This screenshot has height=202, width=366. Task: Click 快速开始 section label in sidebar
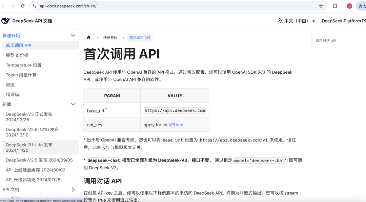(11, 35)
